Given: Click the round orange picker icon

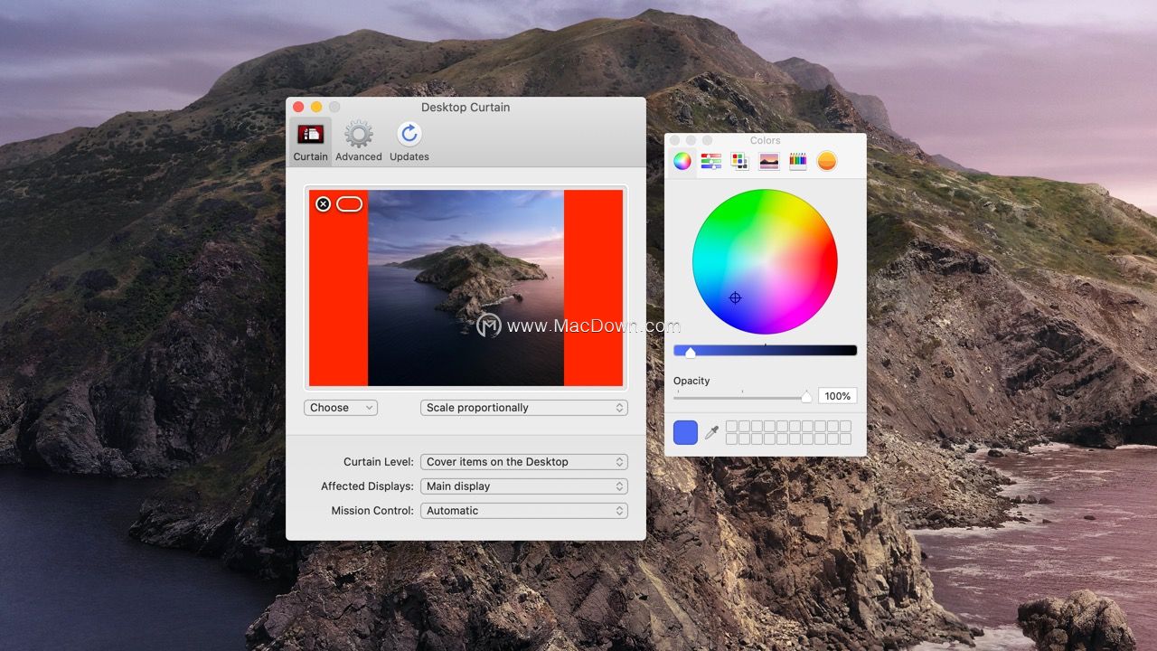Looking at the screenshot, I should [x=826, y=161].
